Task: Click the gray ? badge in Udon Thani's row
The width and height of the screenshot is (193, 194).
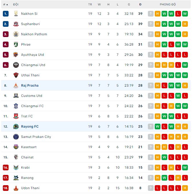Action: 151,188
